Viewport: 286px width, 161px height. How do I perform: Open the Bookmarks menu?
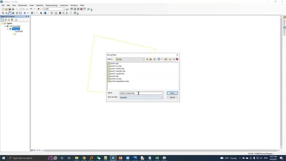tap(23, 5)
